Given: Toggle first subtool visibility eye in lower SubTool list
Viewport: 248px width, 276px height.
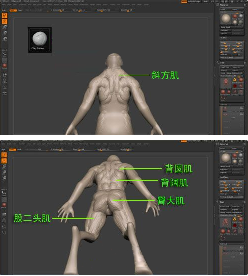Looking at the screenshot, I should point(242,247).
